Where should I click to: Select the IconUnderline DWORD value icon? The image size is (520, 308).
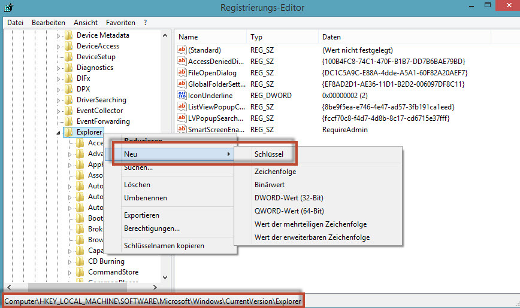click(182, 96)
